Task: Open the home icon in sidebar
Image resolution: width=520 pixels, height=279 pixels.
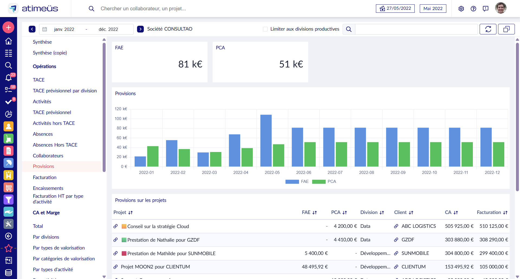Action: pyautogui.click(x=8, y=41)
